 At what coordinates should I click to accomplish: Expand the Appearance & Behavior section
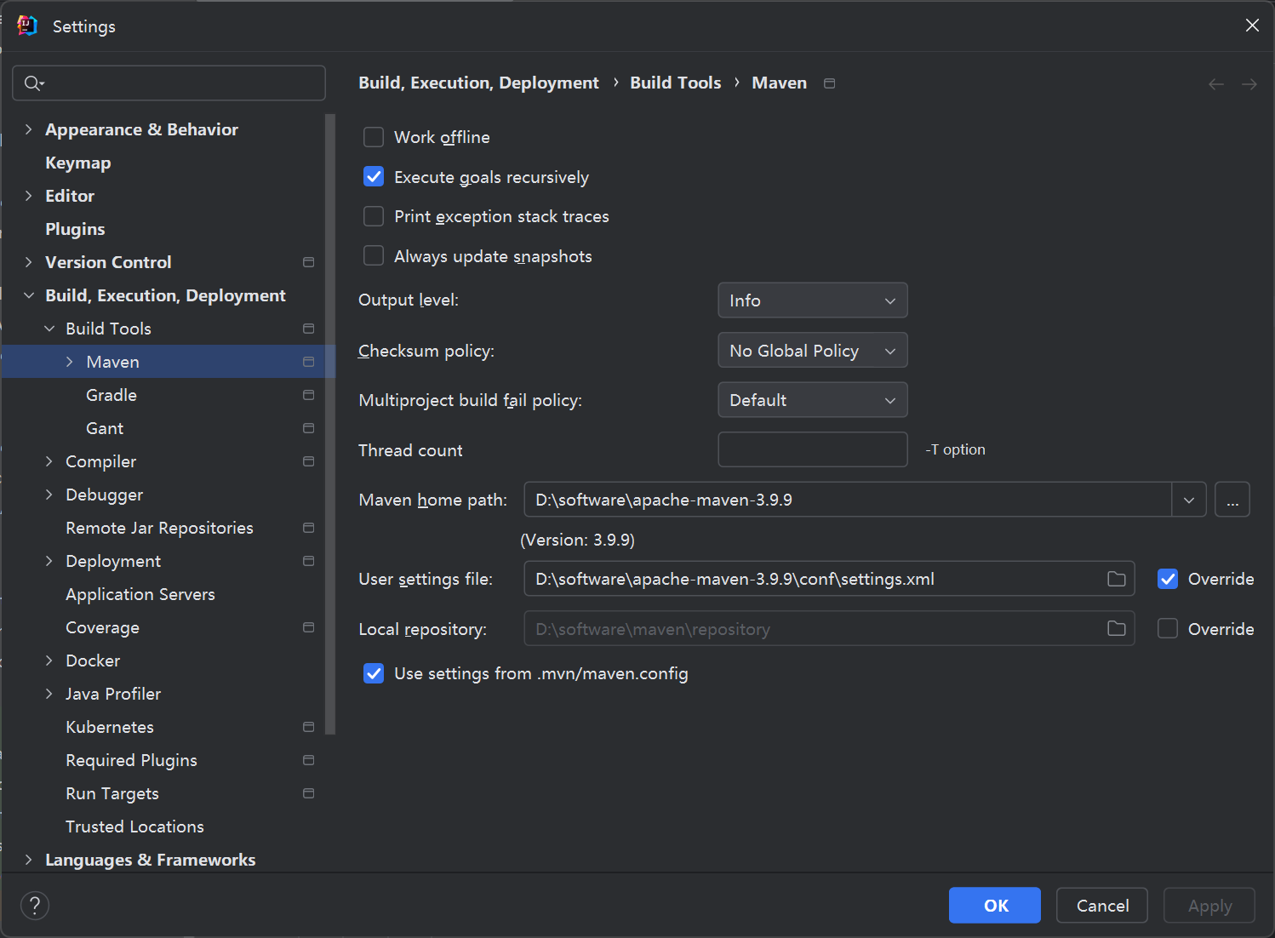[29, 129]
